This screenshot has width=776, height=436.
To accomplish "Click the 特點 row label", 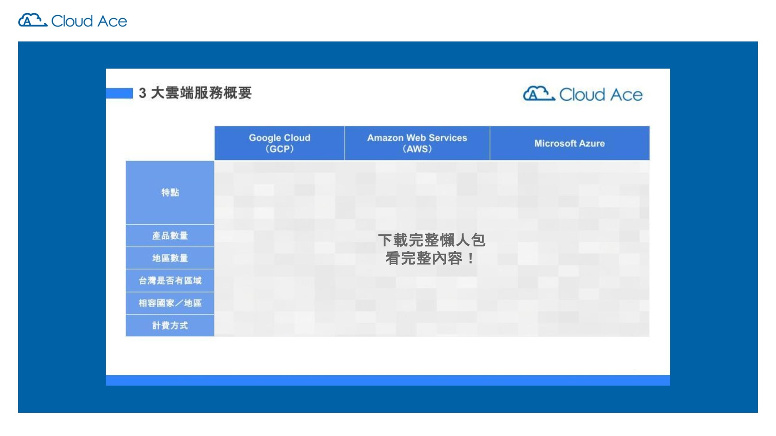I will (170, 193).
